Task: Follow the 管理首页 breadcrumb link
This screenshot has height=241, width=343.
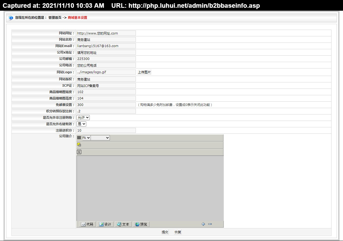Action: (x=55, y=18)
